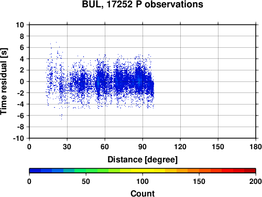Click the "Count" colorbar label
Screen dimensions: 262x197
pos(143,193)
